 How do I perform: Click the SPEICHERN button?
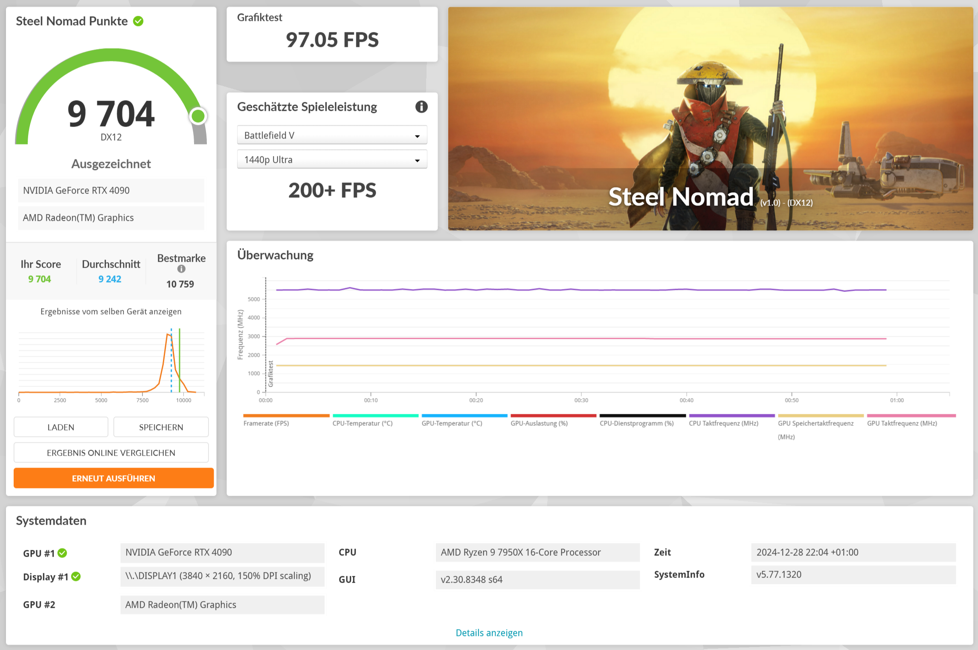(x=161, y=427)
